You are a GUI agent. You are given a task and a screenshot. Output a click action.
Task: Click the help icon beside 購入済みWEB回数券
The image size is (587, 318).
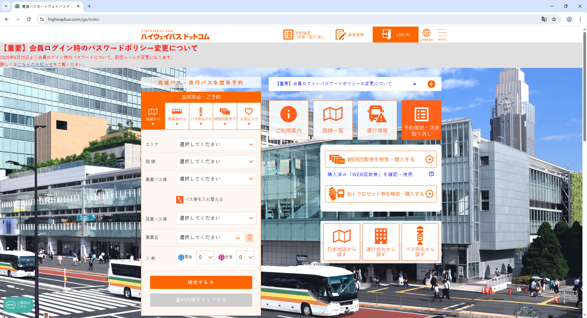pyautogui.click(x=431, y=174)
